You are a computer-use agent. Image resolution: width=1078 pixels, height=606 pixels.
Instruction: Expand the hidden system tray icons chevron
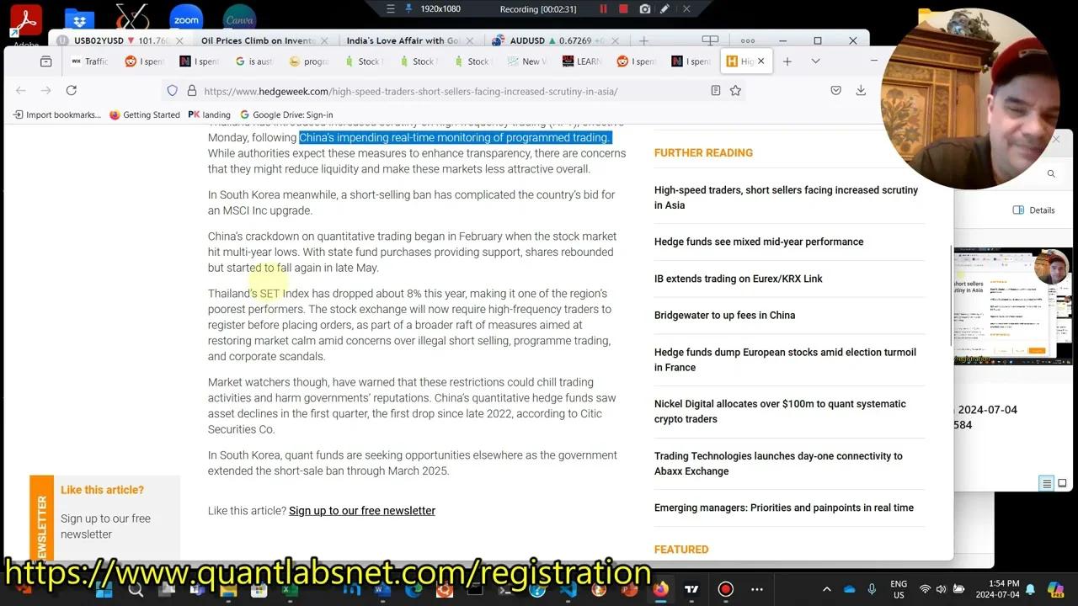[826, 589]
